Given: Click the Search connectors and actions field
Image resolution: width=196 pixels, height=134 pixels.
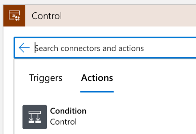Looking at the screenshot, I should [105, 48].
